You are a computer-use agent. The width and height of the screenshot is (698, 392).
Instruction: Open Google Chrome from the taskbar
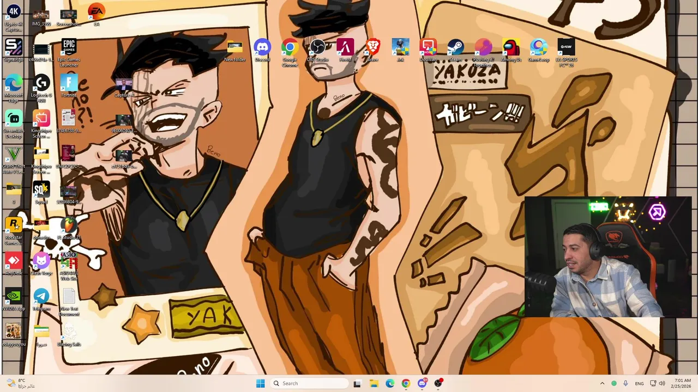click(x=406, y=383)
